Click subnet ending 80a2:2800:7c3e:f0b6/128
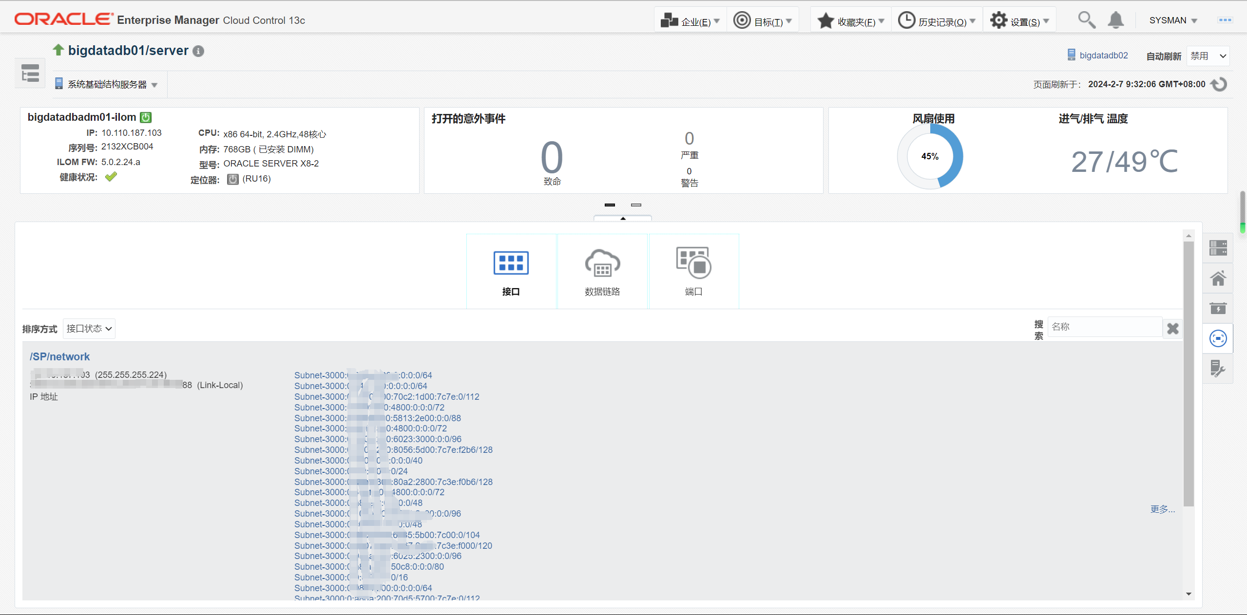 tap(393, 482)
